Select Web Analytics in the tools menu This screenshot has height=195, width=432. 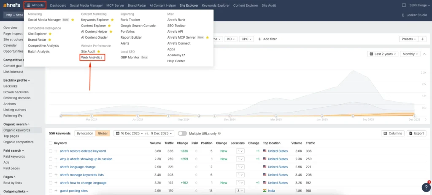(x=92, y=57)
